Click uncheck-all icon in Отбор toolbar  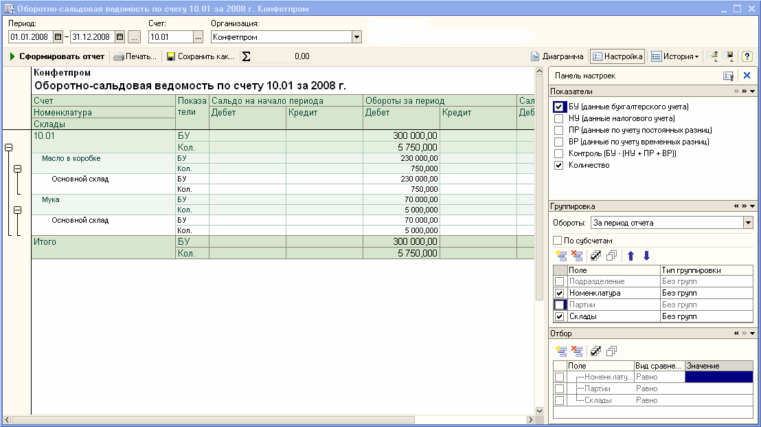point(611,351)
